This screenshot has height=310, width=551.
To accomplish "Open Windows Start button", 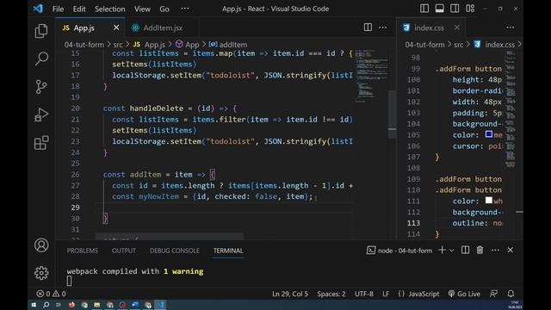I will (34, 305).
